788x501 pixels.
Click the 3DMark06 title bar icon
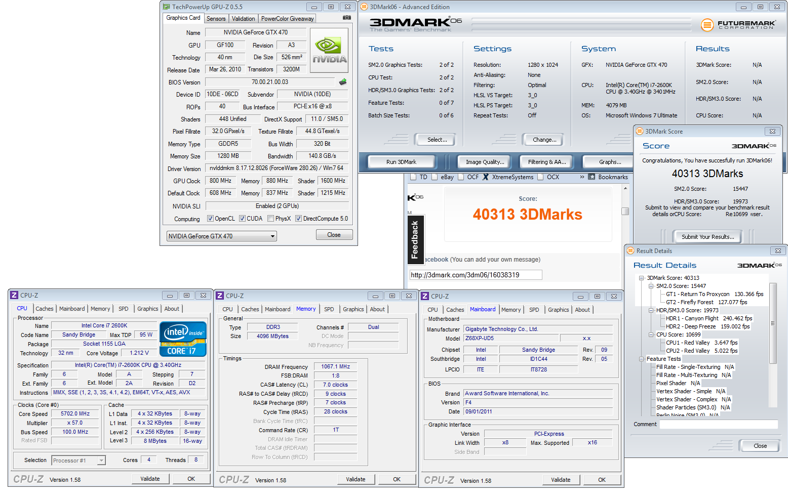pos(364,7)
